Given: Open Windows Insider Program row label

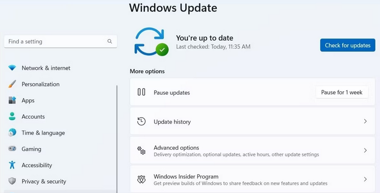Looking at the screenshot, I should tap(186, 177).
